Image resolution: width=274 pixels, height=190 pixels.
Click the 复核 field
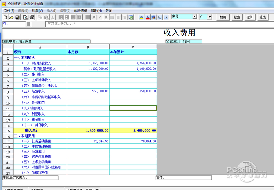(x=184, y=177)
